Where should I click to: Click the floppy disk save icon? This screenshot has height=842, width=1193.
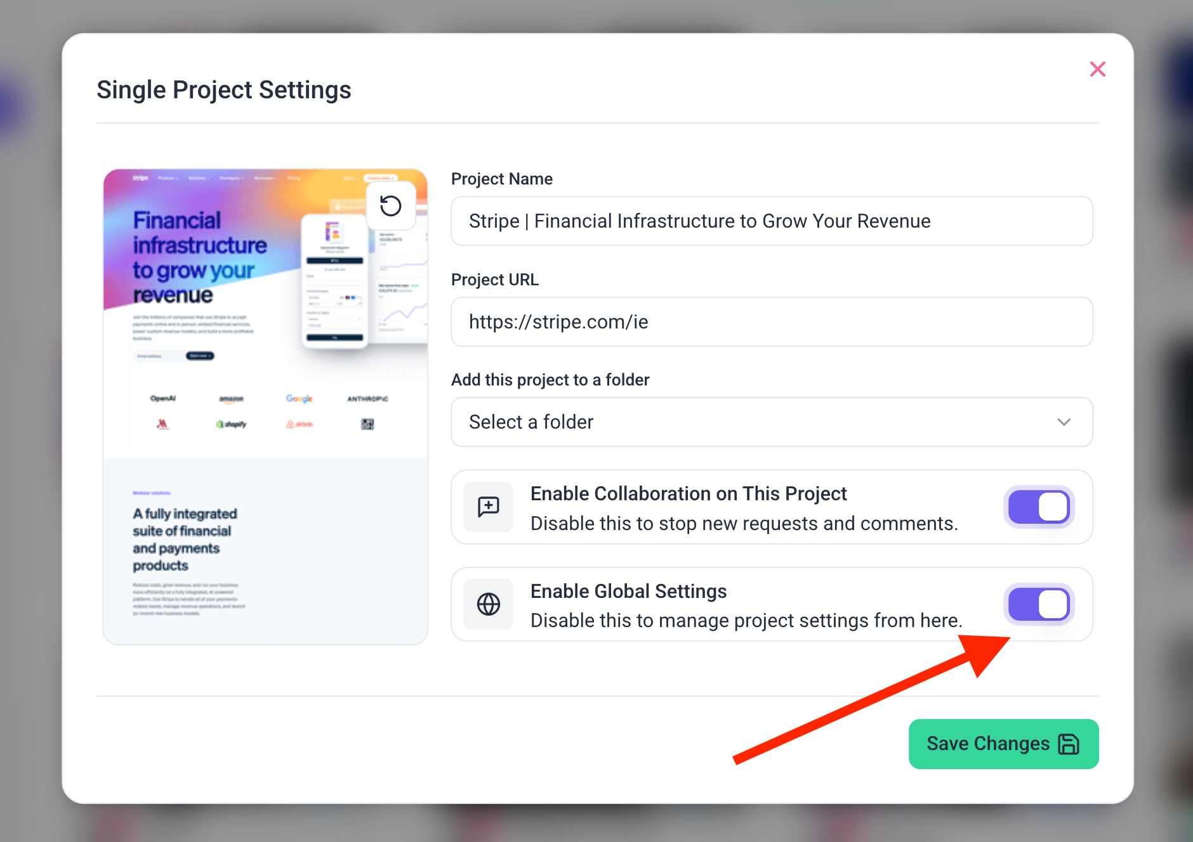1069,744
